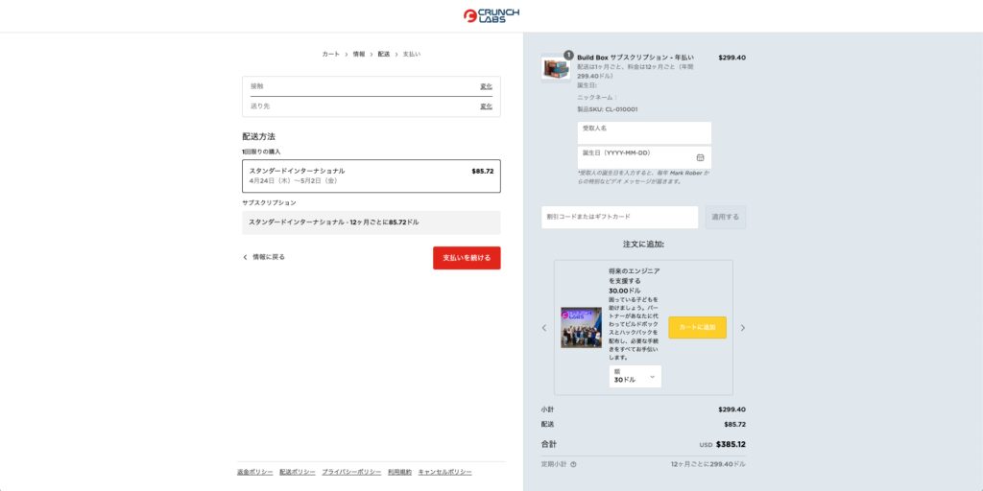The height and width of the screenshot is (491, 983).
Task: Click the help icon beside 定期小計
Action: click(x=573, y=465)
